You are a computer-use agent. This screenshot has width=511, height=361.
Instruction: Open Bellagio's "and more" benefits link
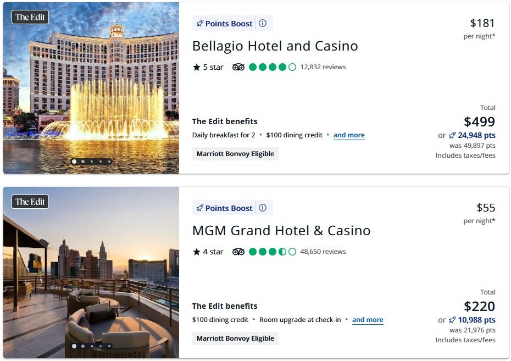349,135
